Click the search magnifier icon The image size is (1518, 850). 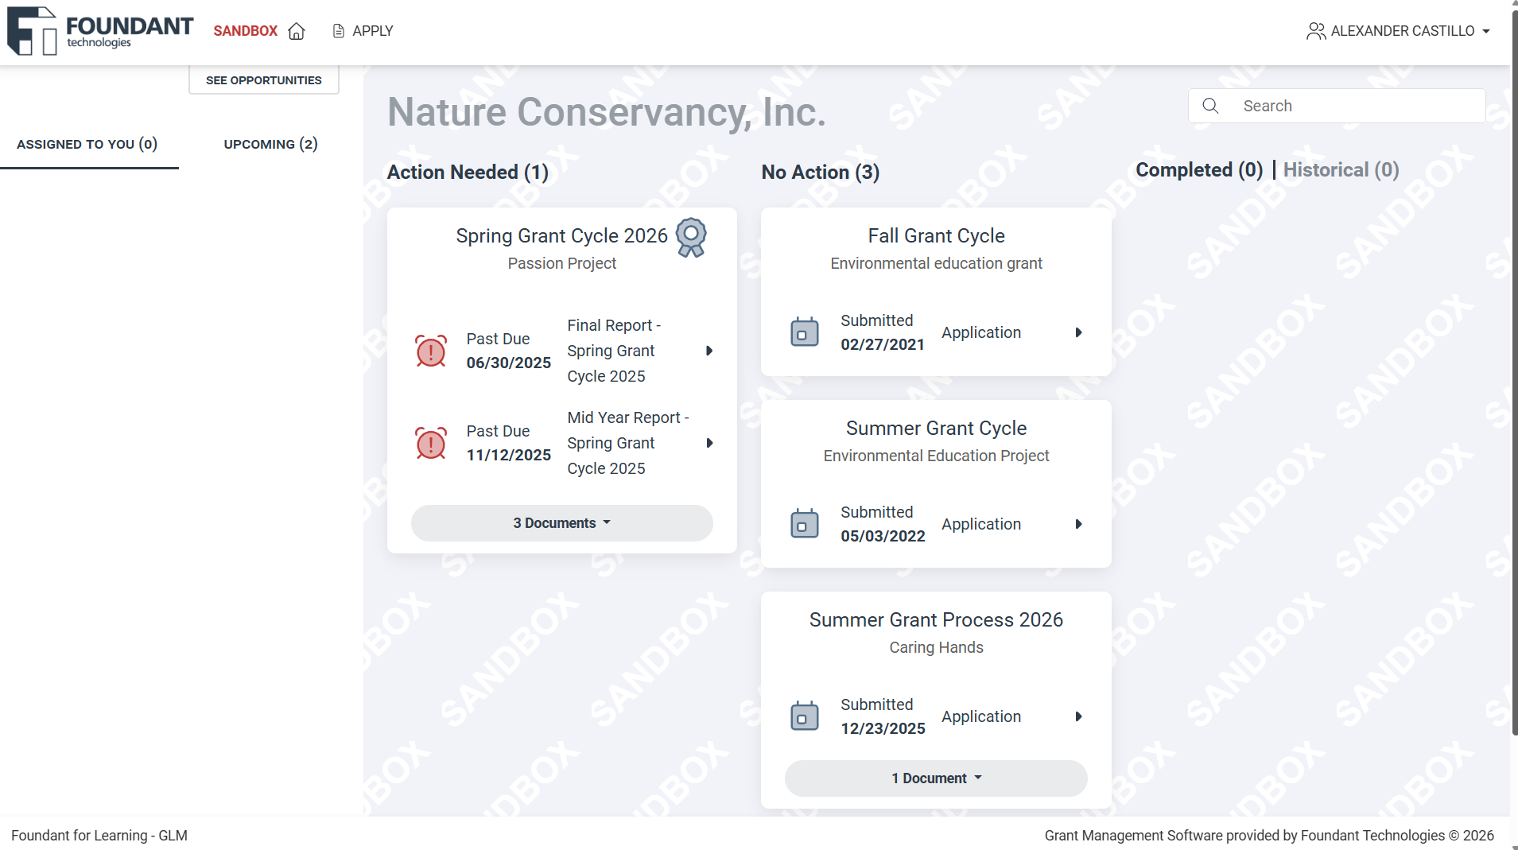[x=1210, y=106]
